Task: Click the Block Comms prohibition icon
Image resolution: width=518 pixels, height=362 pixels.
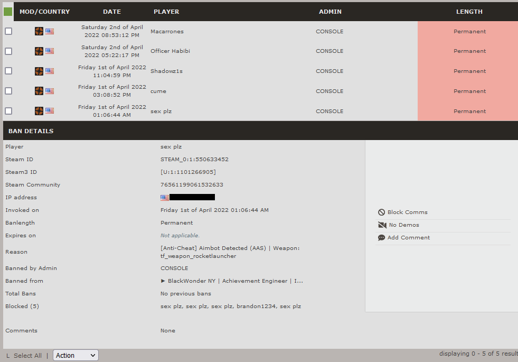Action: [x=382, y=212]
